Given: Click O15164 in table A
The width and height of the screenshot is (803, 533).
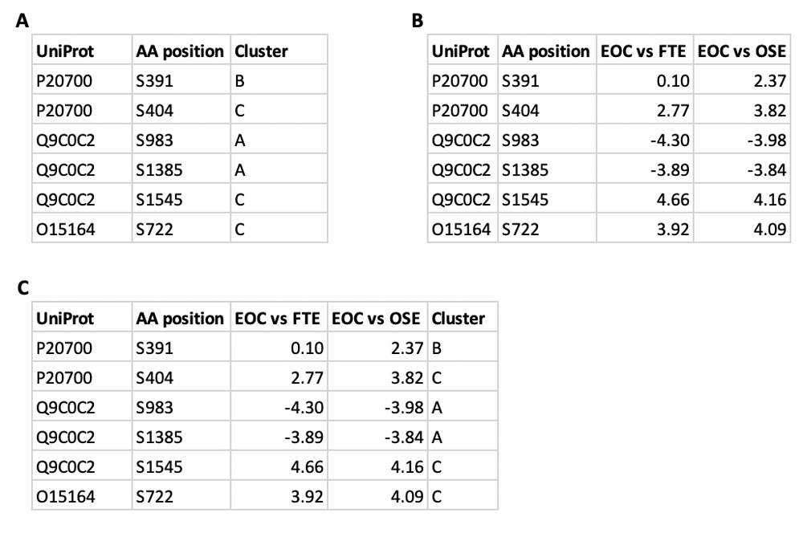Looking at the screenshot, I should point(66,230).
